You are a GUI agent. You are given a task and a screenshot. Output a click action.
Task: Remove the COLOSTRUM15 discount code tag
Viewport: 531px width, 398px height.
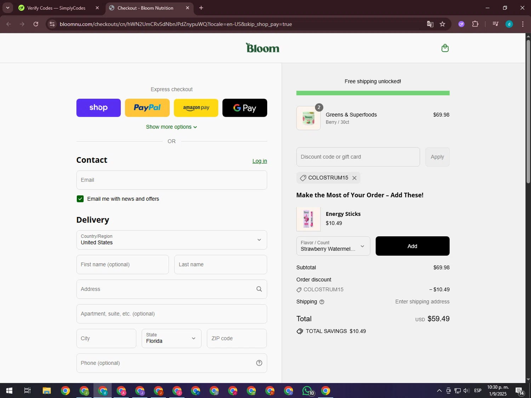tap(354, 178)
